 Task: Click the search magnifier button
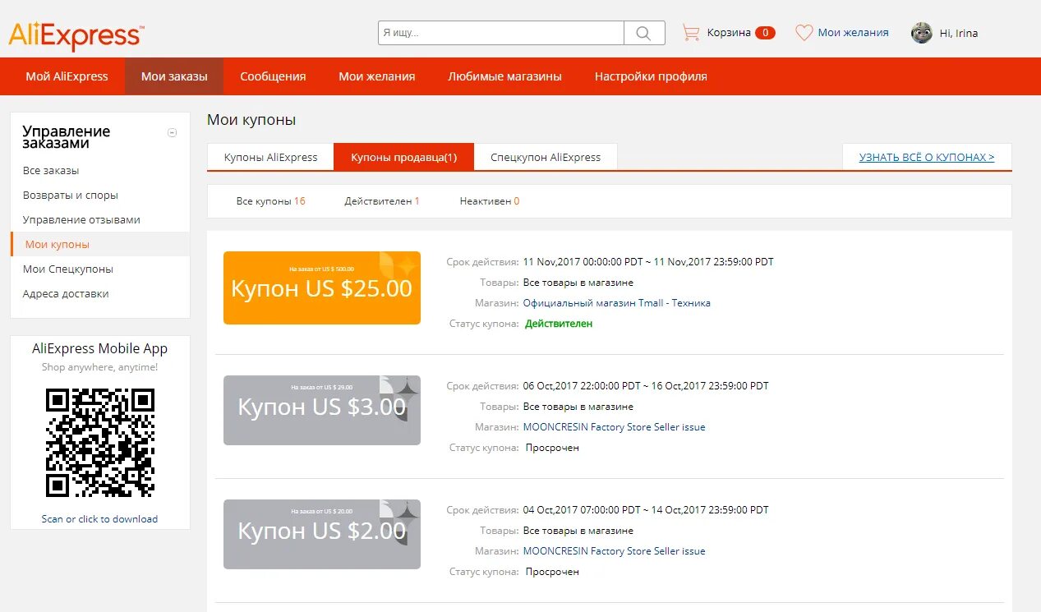[644, 33]
